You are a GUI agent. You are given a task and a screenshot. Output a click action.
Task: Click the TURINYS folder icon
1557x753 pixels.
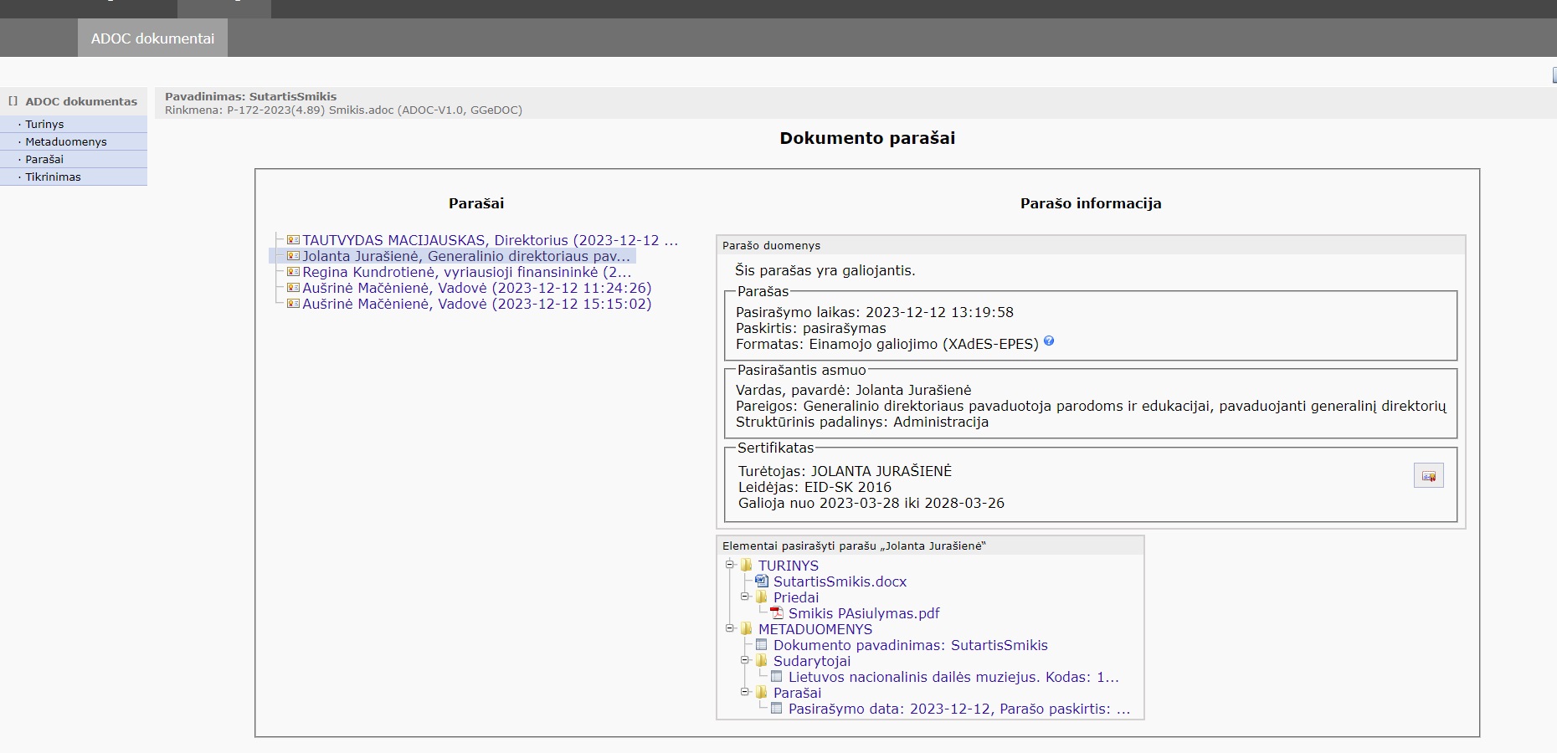747,565
